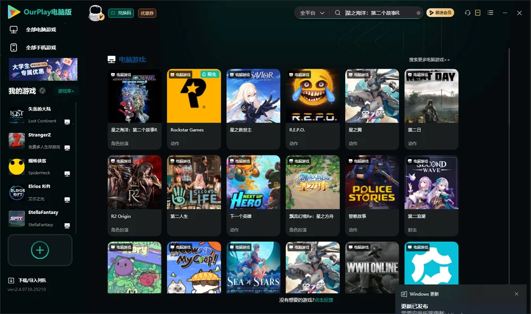
Task: Open the 游戏库> link
Action: pyautogui.click(x=66, y=91)
